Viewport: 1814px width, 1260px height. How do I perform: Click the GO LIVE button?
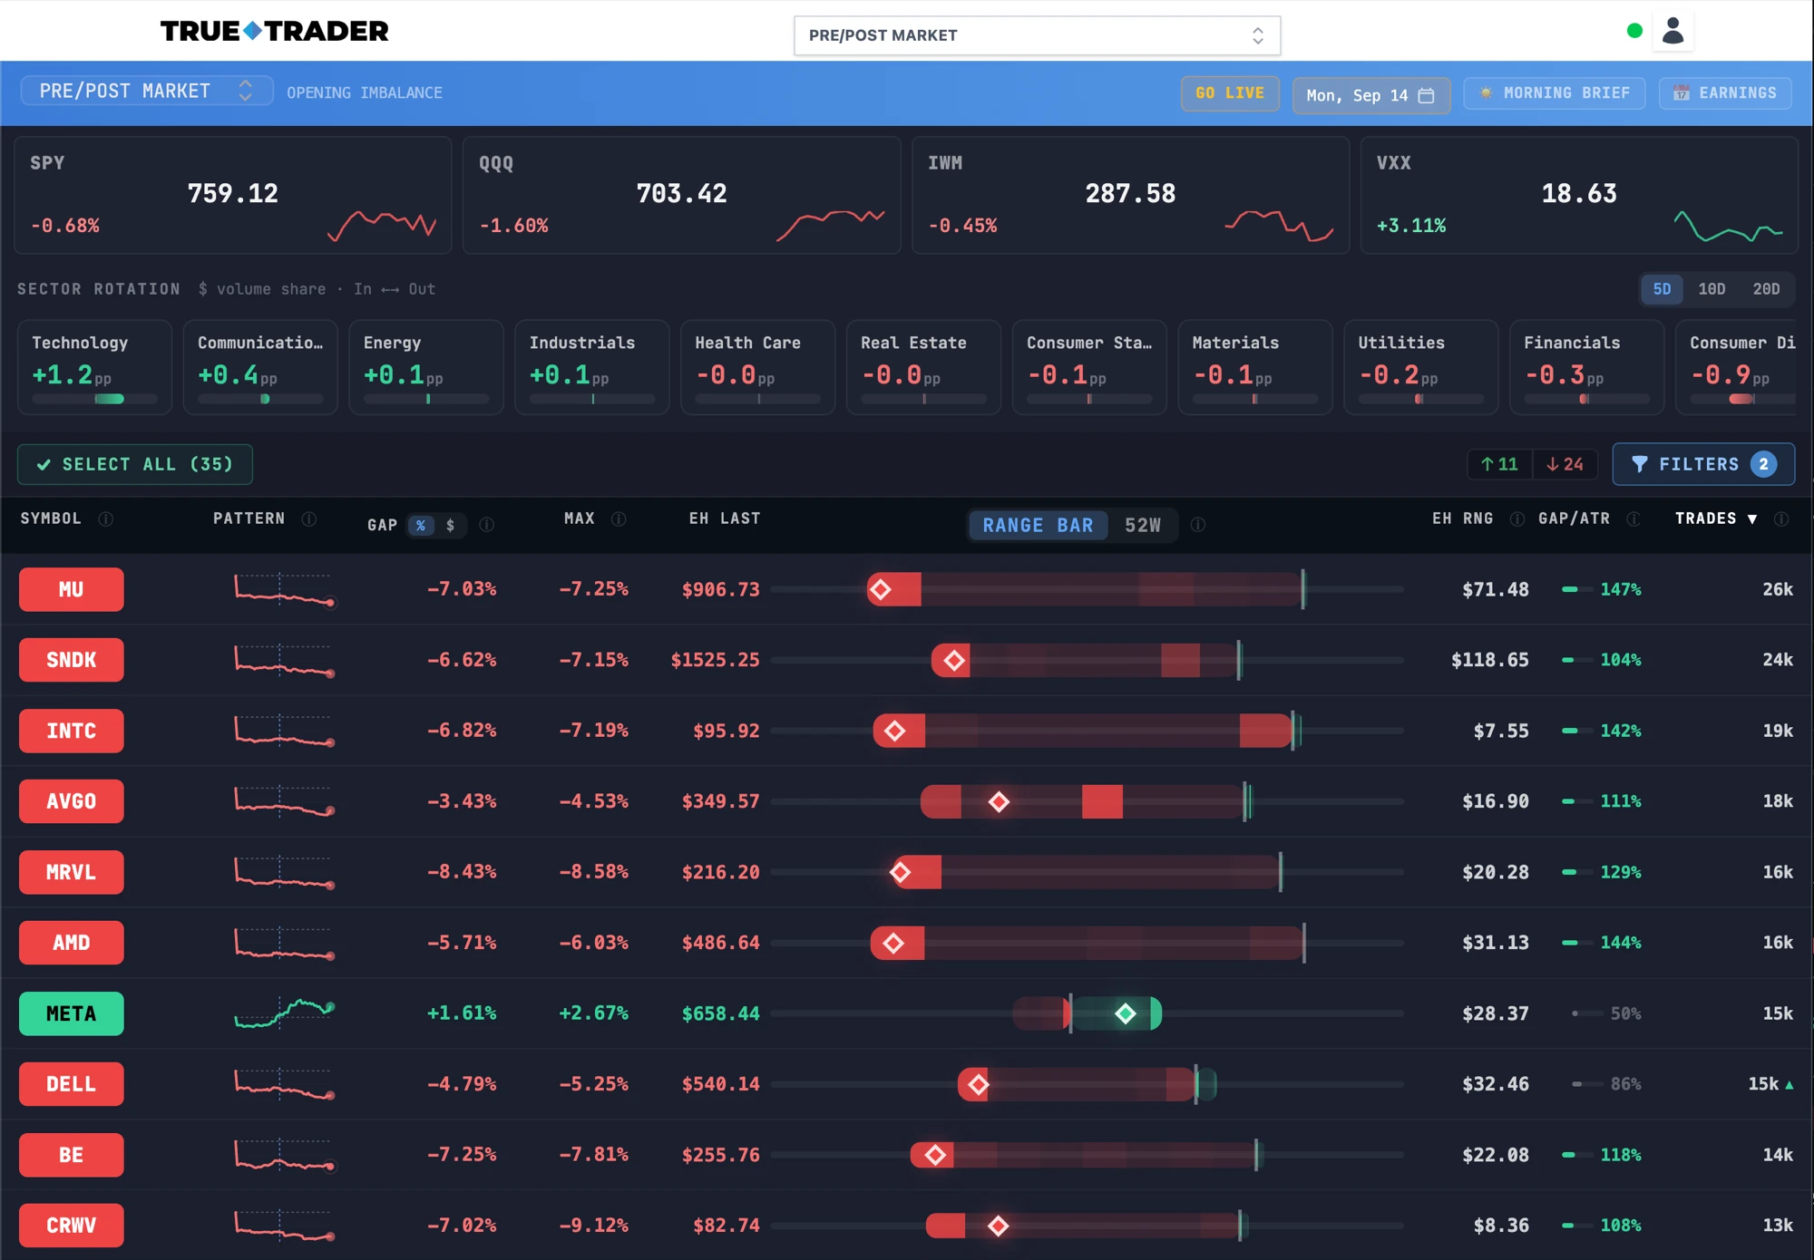pos(1230,93)
